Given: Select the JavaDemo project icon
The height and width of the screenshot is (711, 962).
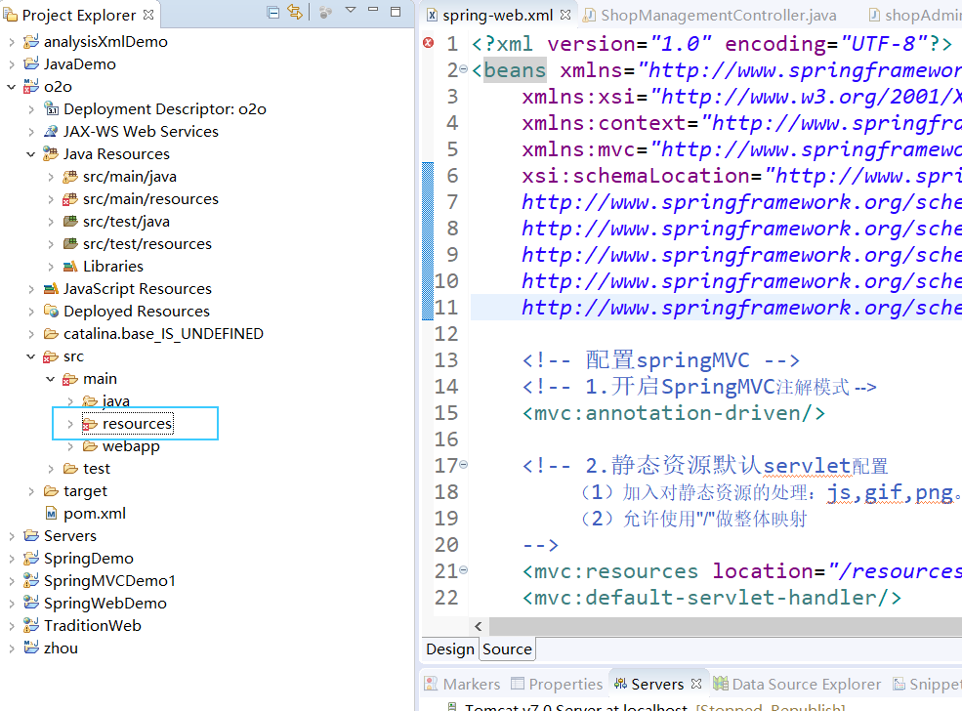Looking at the screenshot, I should pos(30,63).
